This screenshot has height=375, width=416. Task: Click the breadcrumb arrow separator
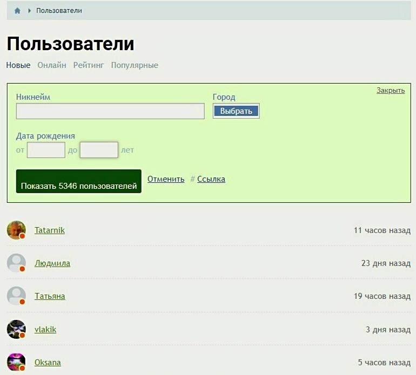point(30,11)
